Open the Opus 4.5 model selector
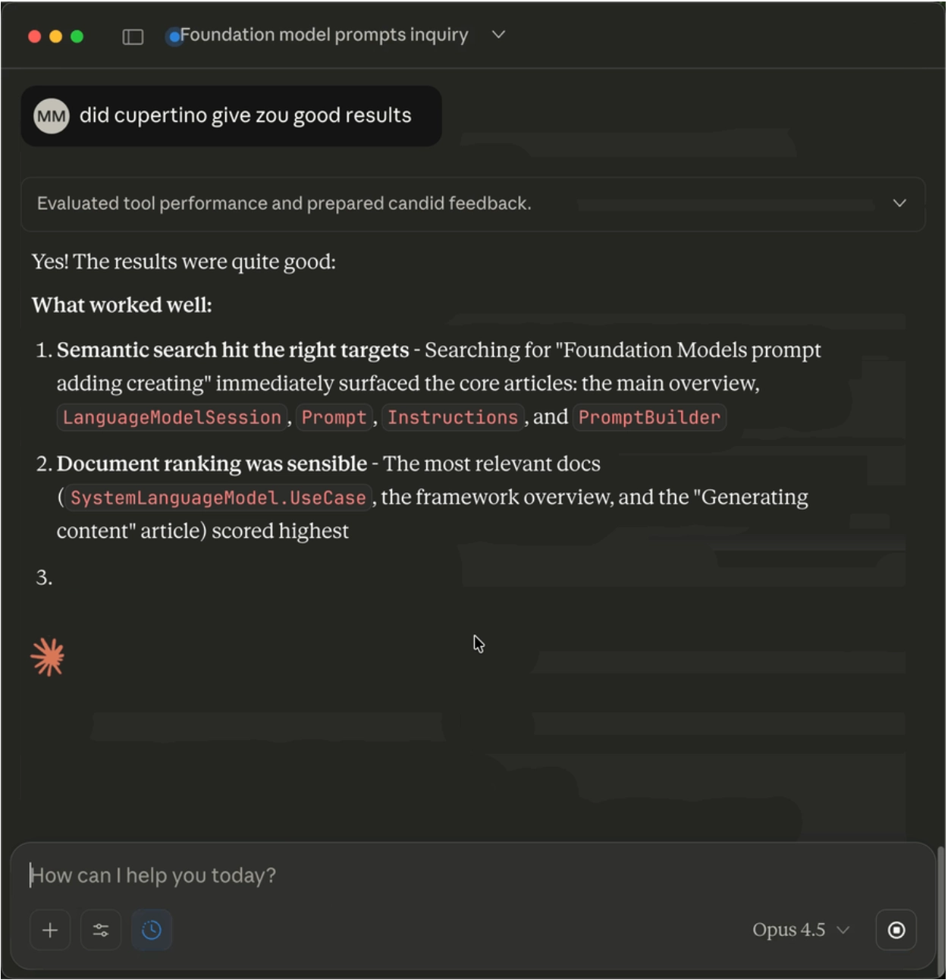This screenshot has height=980, width=948. click(x=800, y=930)
